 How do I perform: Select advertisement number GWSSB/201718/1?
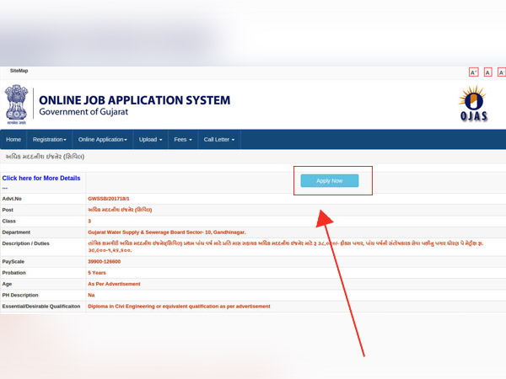[x=109, y=199]
